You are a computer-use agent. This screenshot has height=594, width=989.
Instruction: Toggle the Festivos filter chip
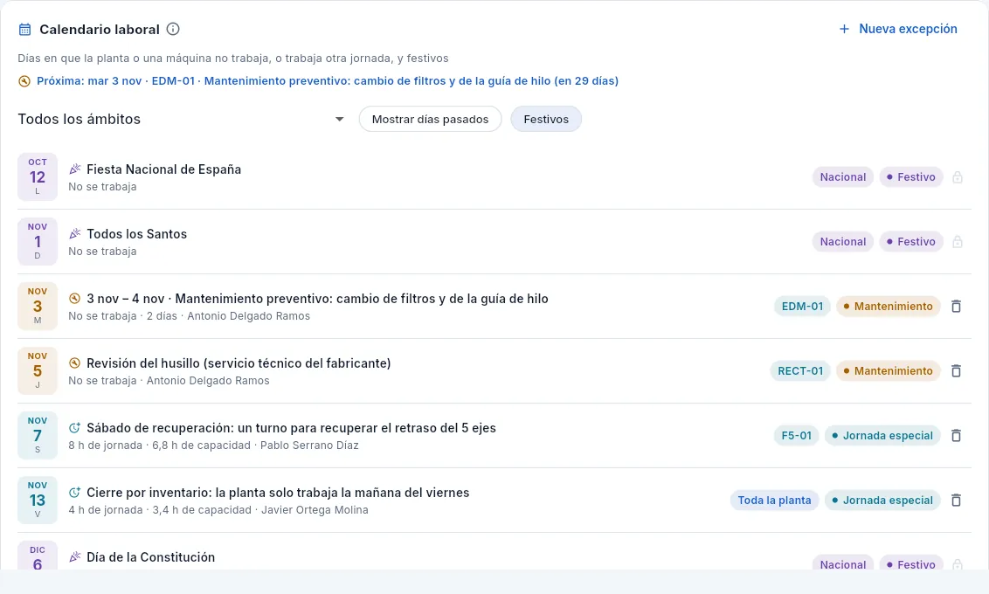point(545,119)
